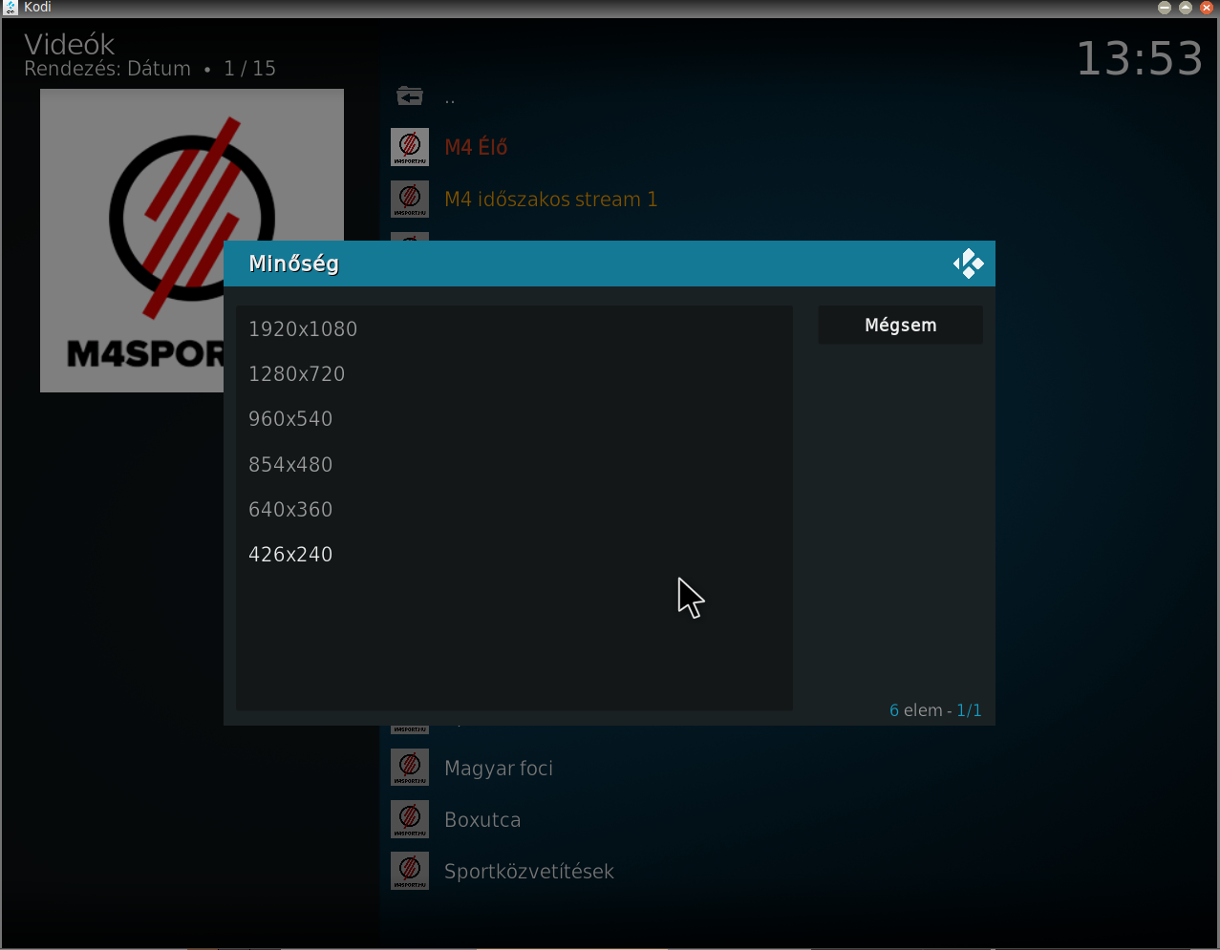This screenshot has width=1220, height=950.
Task: Click the '..' parent directory entry
Action: pyautogui.click(x=450, y=97)
